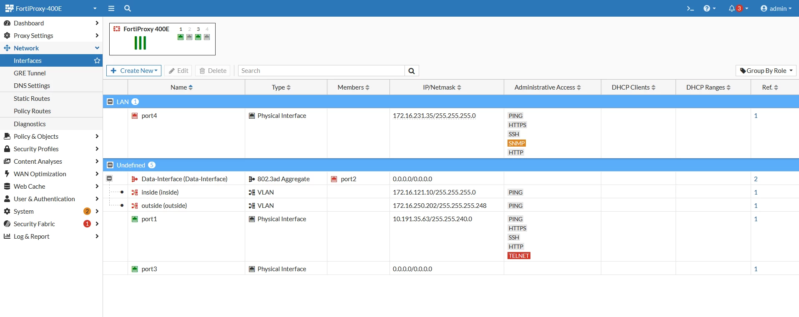Click port 4 icon in faceplate

click(x=207, y=37)
